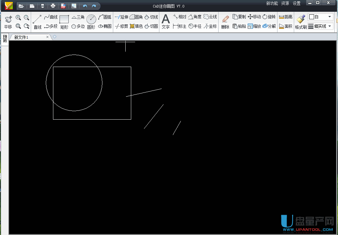This screenshot has width=338, height=235.
Task: Choose the 曲线 curve tool
Action: (51, 17)
